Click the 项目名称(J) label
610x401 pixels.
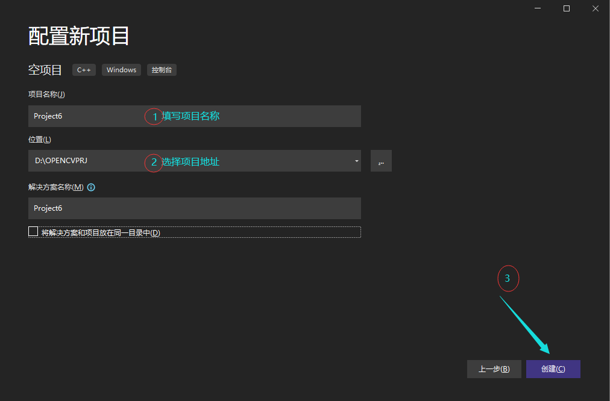coord(46,94)
